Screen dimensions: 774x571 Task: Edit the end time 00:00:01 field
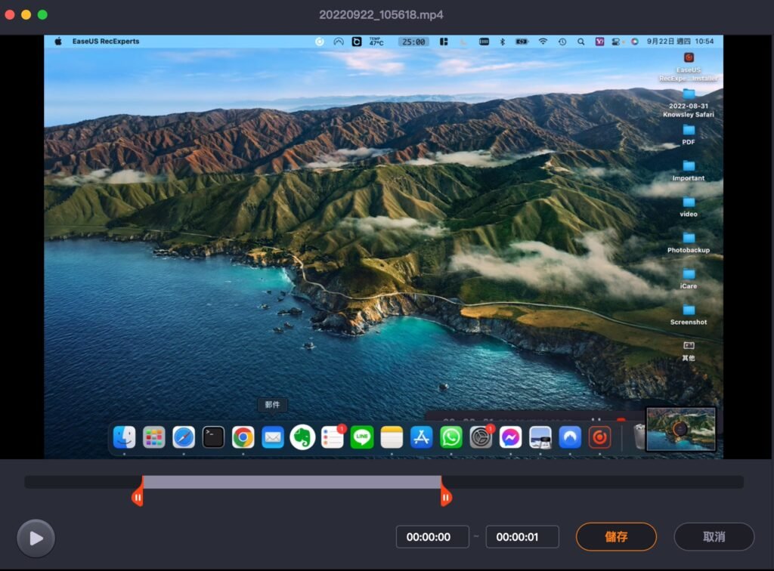click(x=522, y=536)
